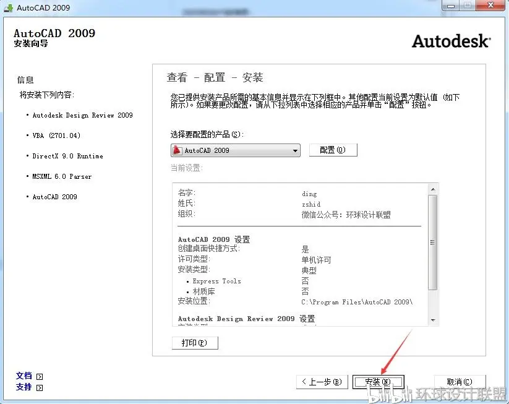509x404 pixels.
Task: Click the settings list scrollbar thumb
Action: pyautogui.click(x=433, y=243)
